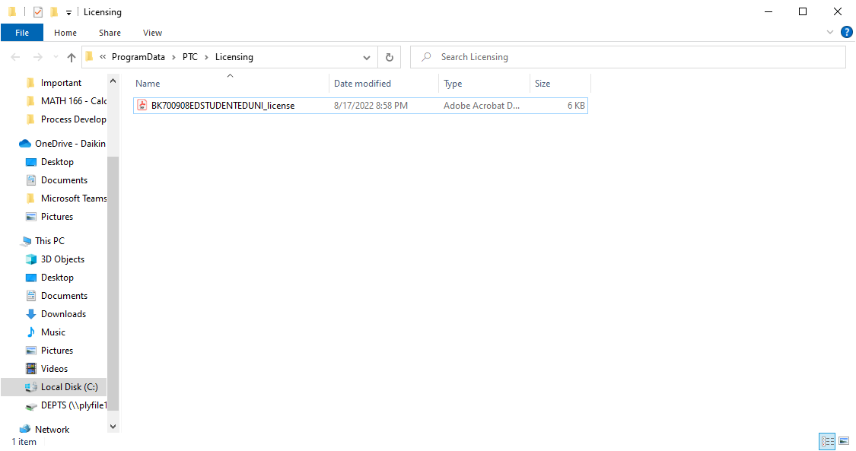The width and height of the screenshot is (856, 451).
Task: Open the File menu
Action: point(22,33)
